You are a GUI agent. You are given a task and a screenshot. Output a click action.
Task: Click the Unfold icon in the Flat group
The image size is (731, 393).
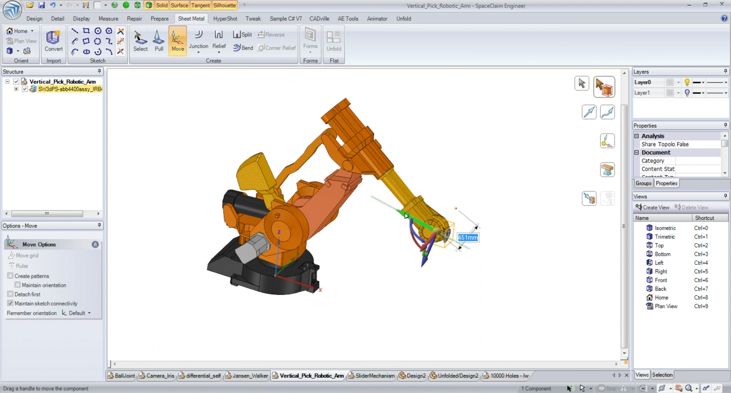(x=334, y=37)
